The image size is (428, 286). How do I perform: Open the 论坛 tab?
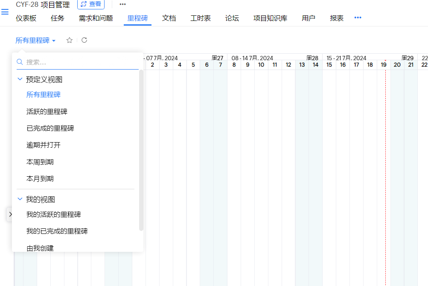(232, 18)
